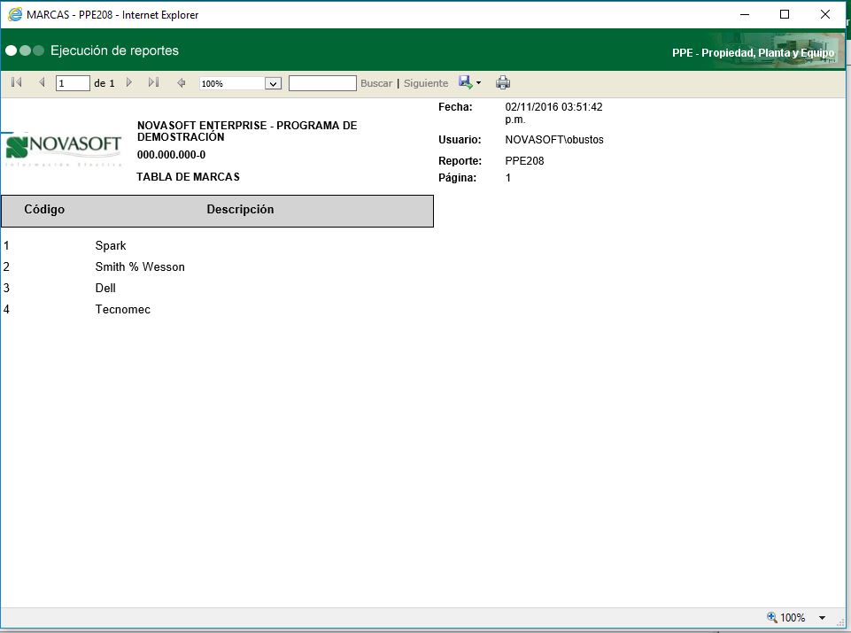Go to the first report page
851x633 pixels.
click(17, 82)
